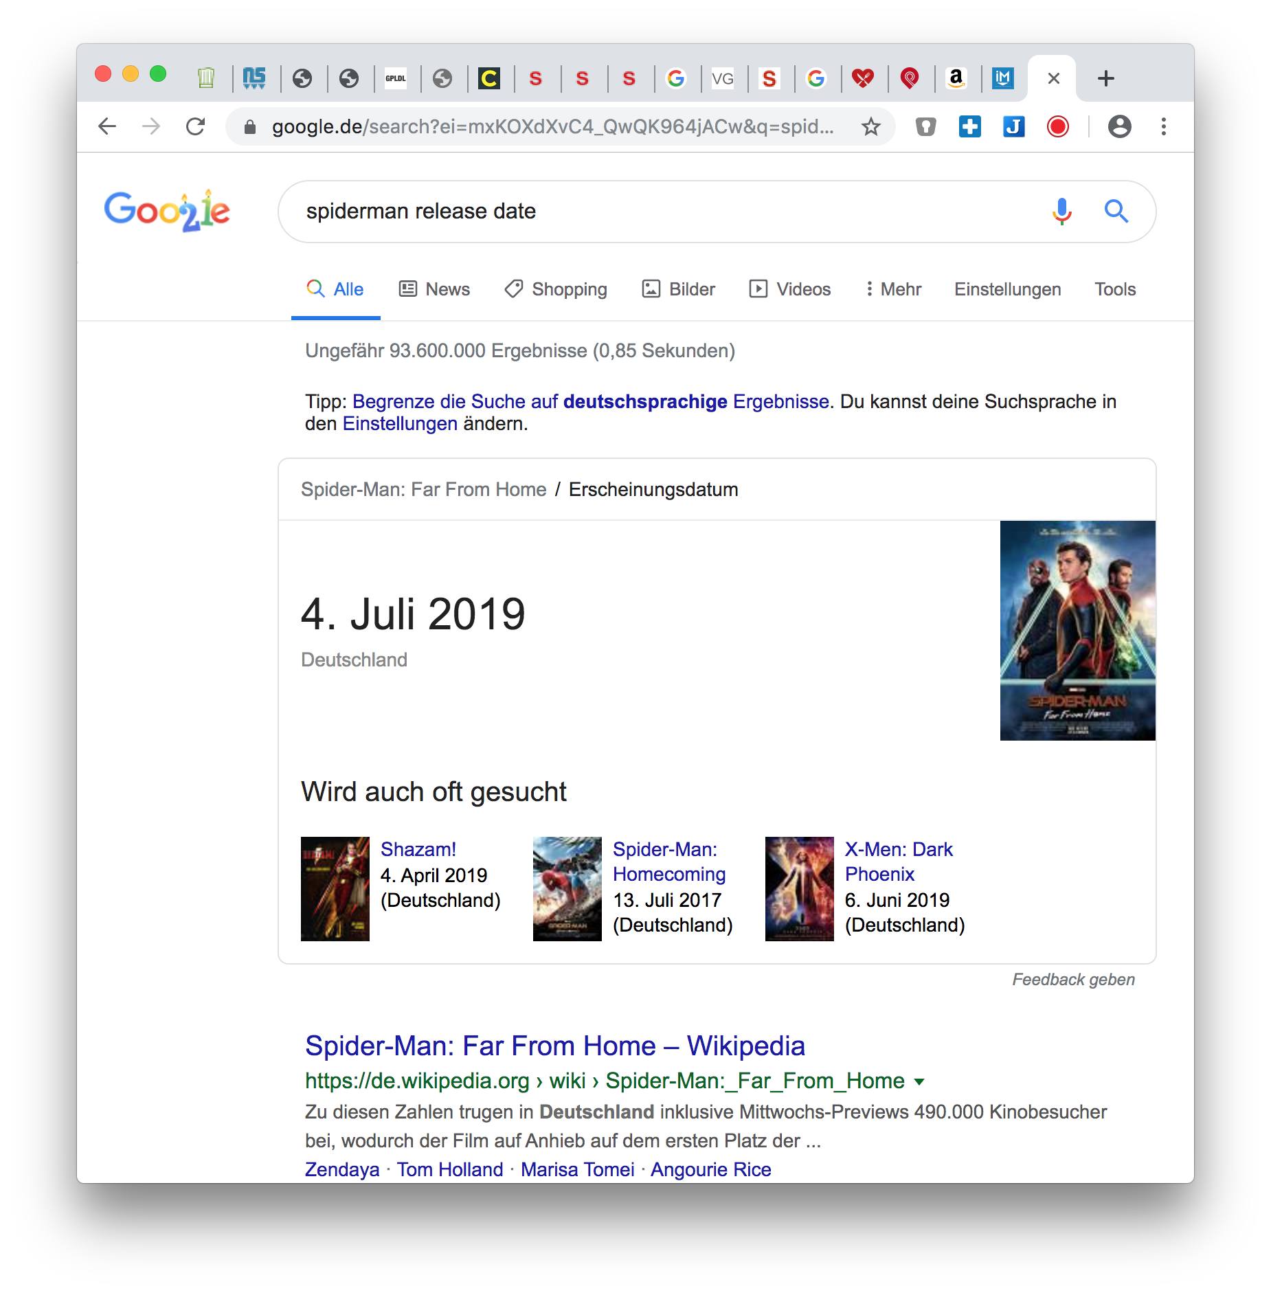Viewport: 1271px width, 1293px height.
Task: Switch to the Shopping tab
Action: click(556, 289)
